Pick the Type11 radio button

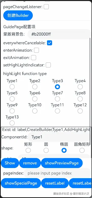[x=57, y=111]
